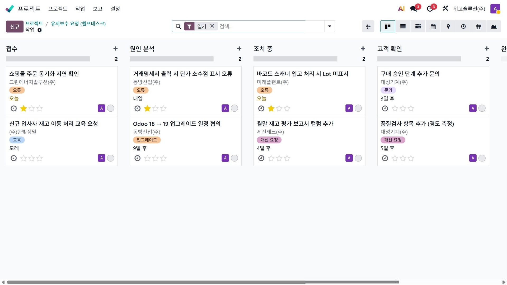
Task: Open the Pivot table view icon
Action: pyautogui.click(x=478, y=26)
